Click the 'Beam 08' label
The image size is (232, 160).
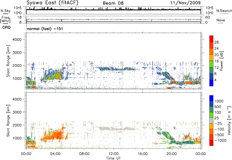click(113, 3)
